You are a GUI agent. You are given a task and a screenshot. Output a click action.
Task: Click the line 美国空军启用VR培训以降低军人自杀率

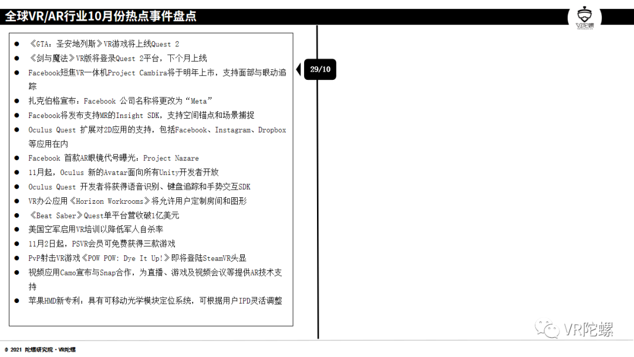[96, 229]
